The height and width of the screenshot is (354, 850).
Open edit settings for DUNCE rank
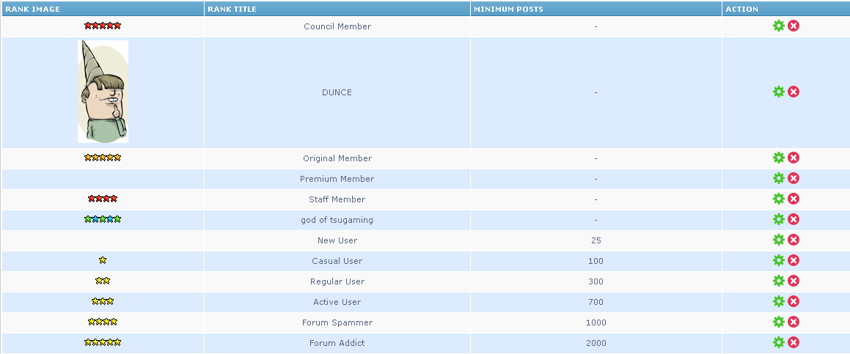point(779,92)
